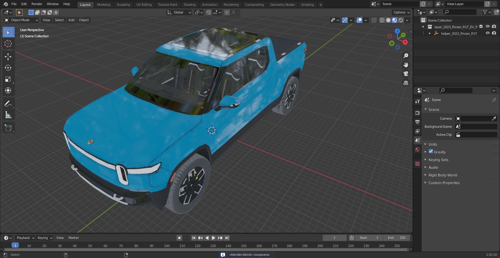Open the Global transform orientation dropdown
This screenshot has width=500, height=258.
179,12
